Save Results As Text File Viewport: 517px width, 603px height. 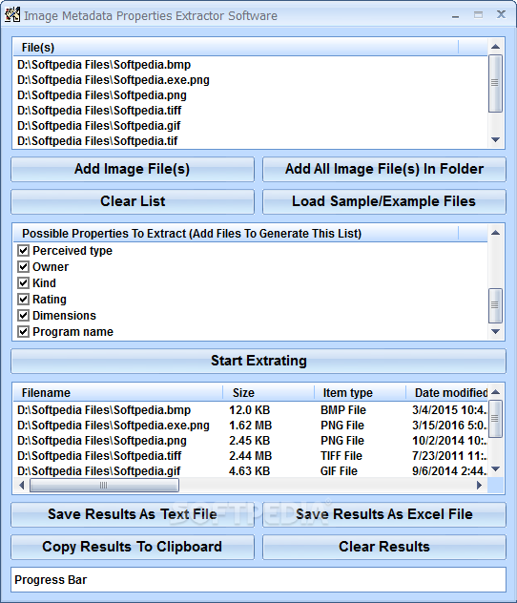click(x=133, y=514)
